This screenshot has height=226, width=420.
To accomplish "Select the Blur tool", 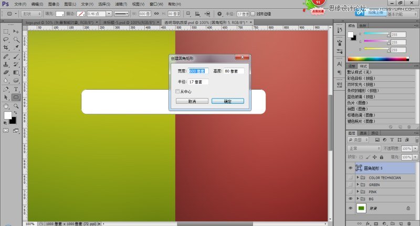I will [6, 81].
